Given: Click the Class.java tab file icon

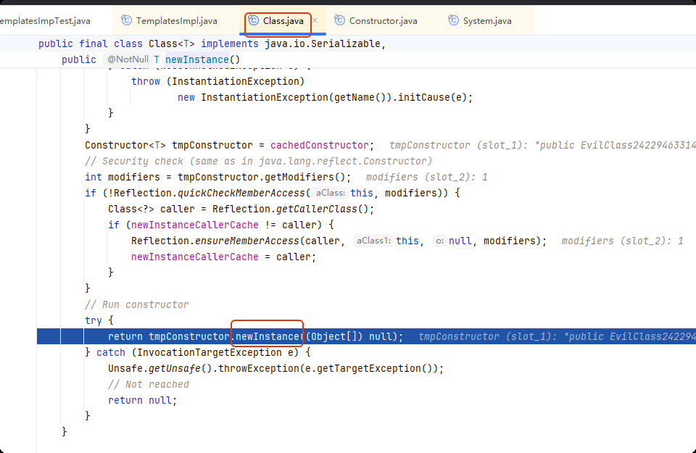Looking at the screenshot, I should 254,21.
